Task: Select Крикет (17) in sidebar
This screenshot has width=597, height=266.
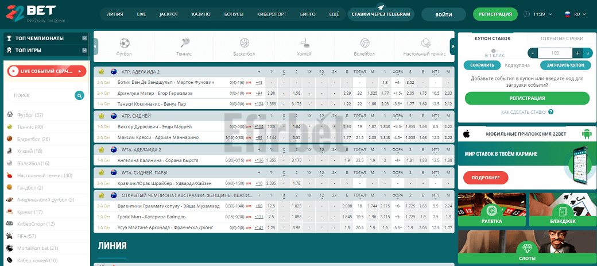Action: pos(30,212)
